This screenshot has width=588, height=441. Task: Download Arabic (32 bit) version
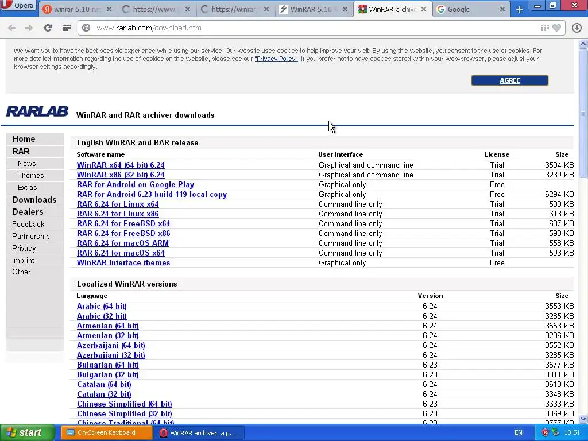(x=102, y=316)
